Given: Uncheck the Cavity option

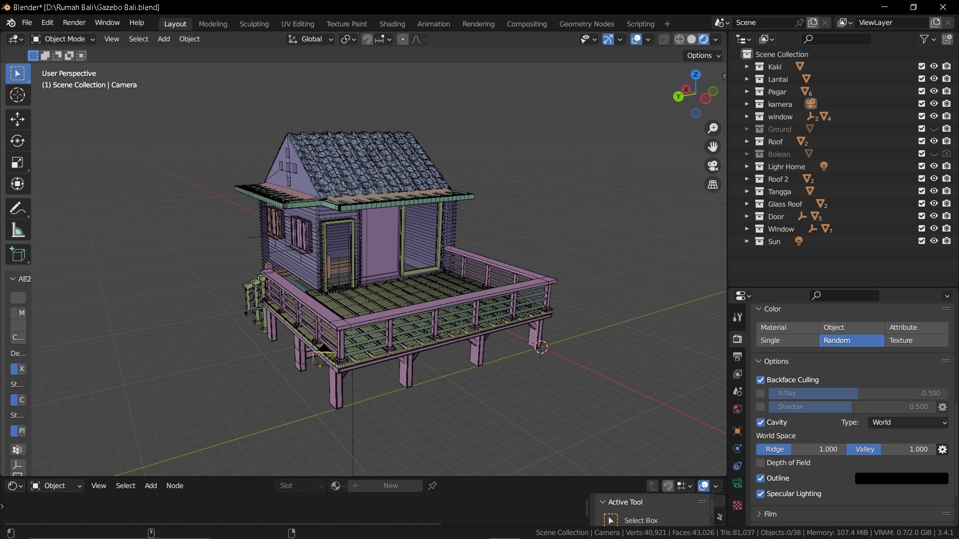Looking at the screenshot, I should [x=760, y=422].
